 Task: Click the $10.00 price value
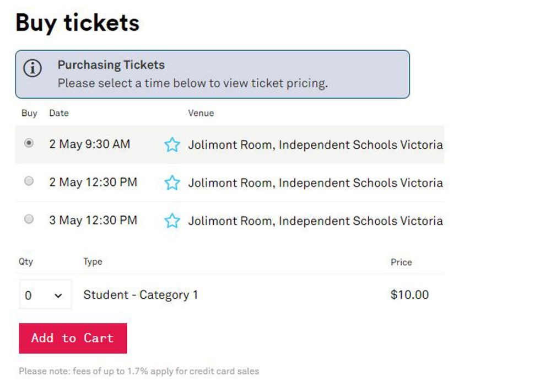(x=409, y=294)
